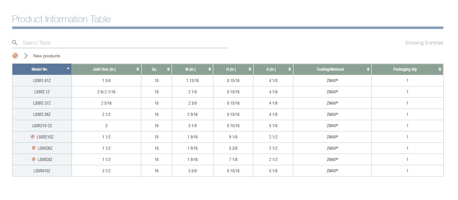Viewport: 458px width, 200px height.
Task: Click the New products label
Action: [x=47, y=56]
